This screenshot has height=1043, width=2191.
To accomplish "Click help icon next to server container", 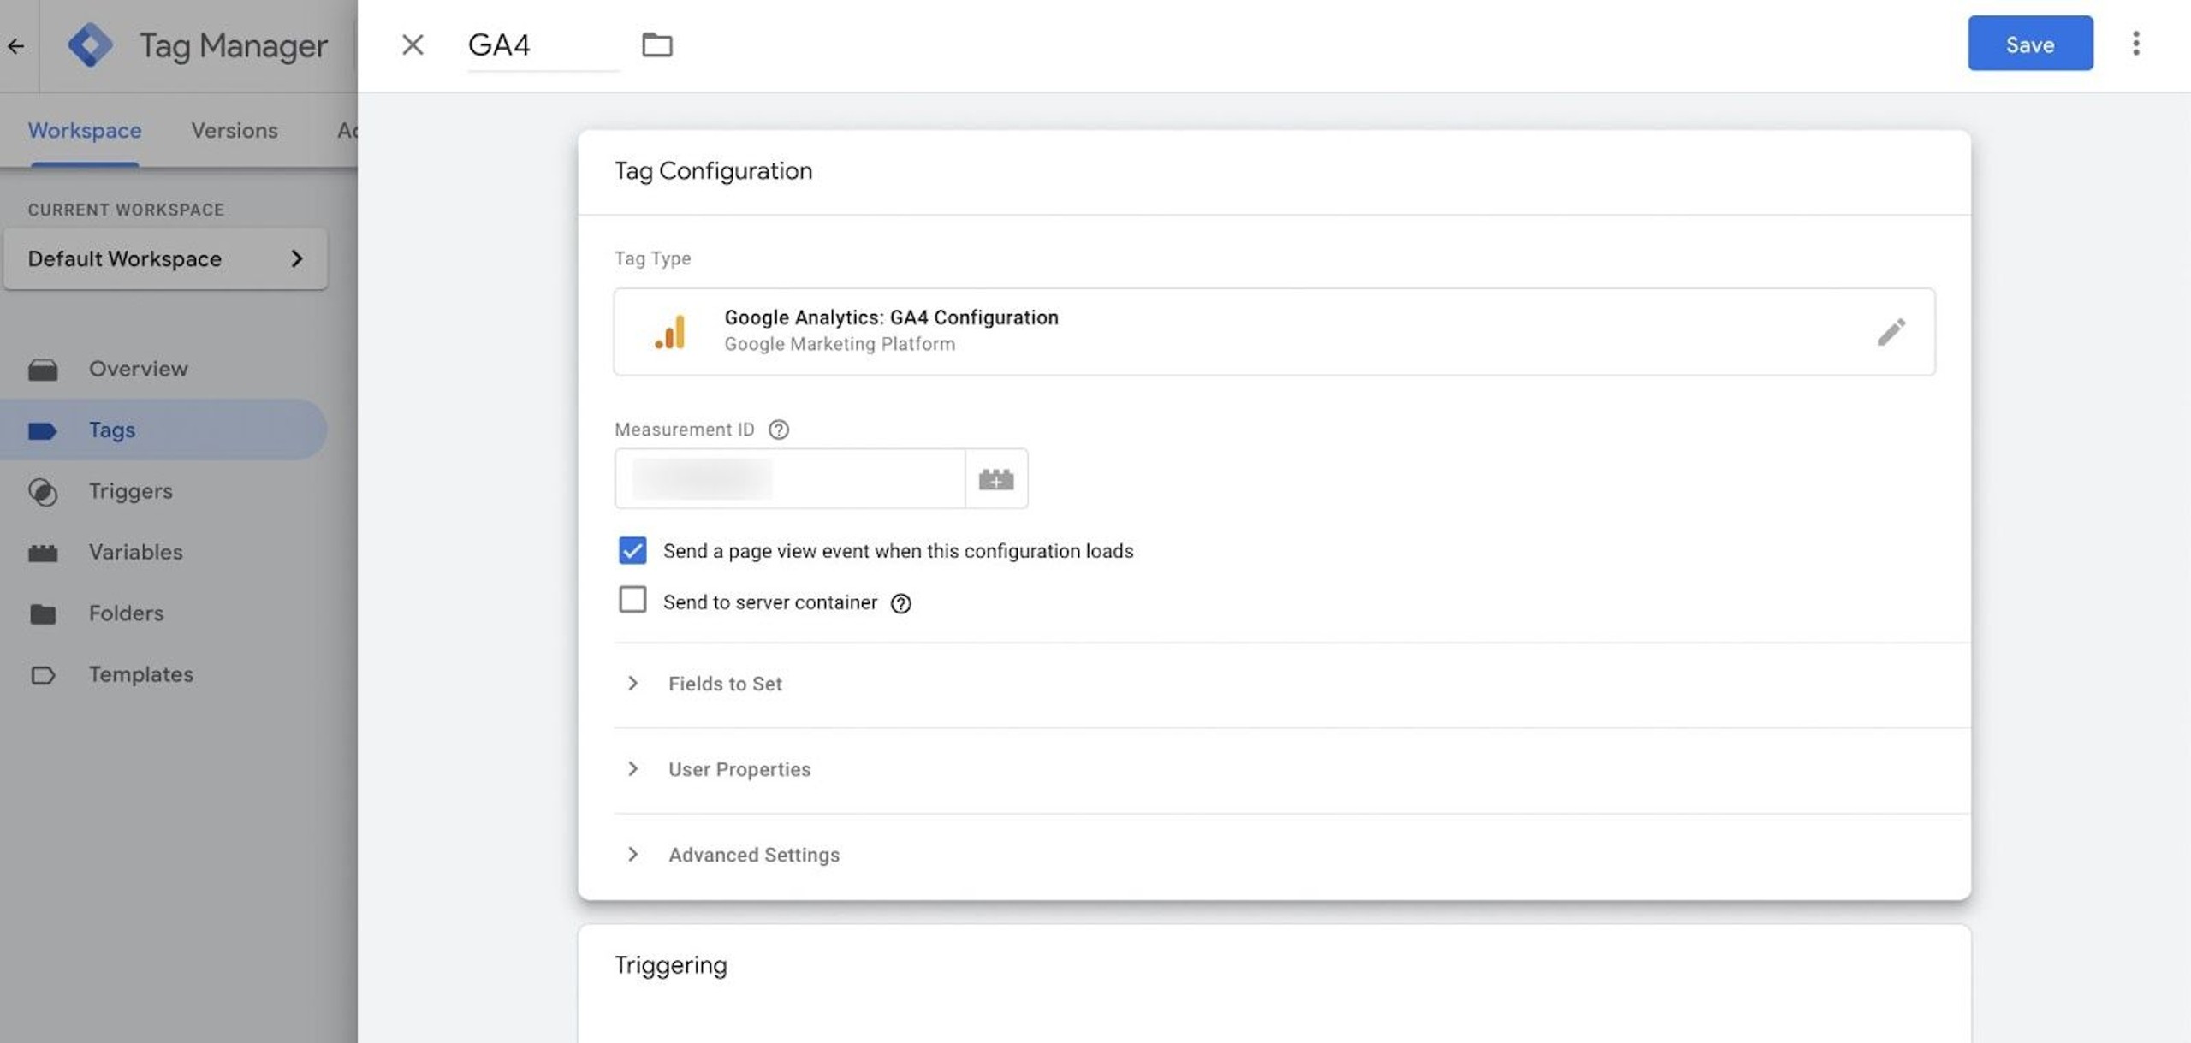I will 900,604.
